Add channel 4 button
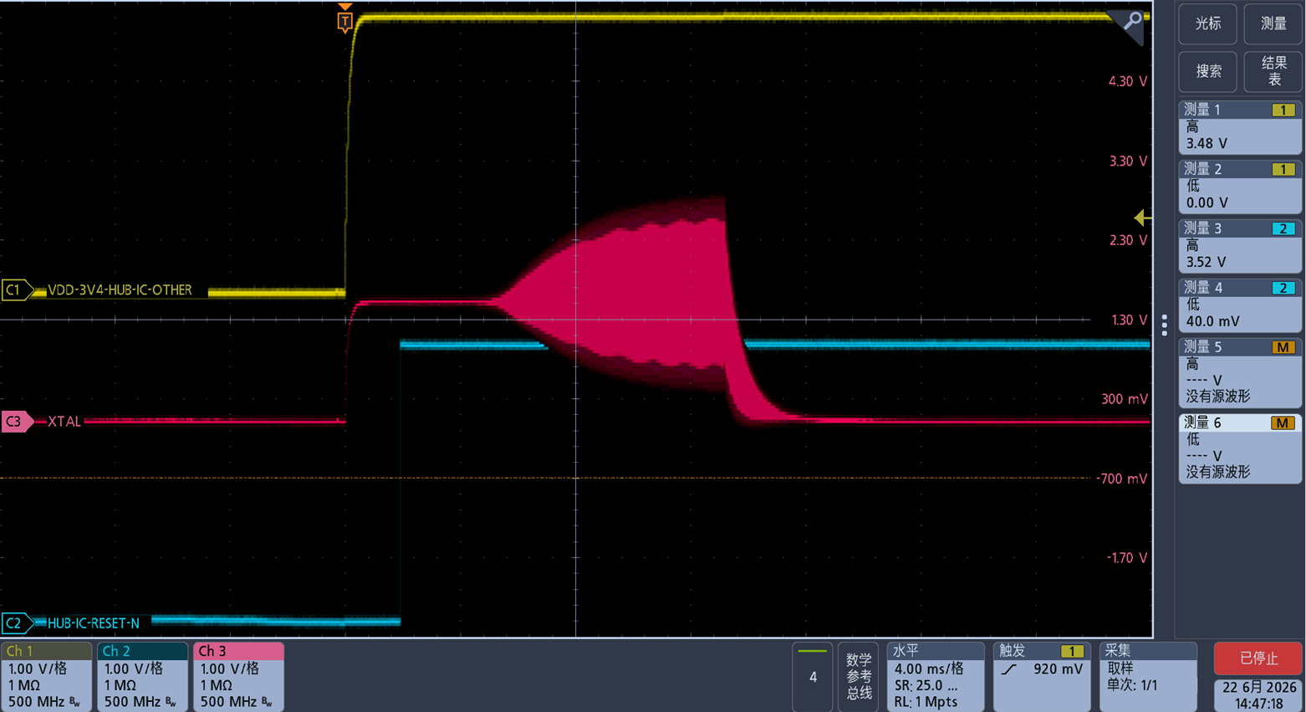Screen dimensions: 1306x712 pos(812,677)
